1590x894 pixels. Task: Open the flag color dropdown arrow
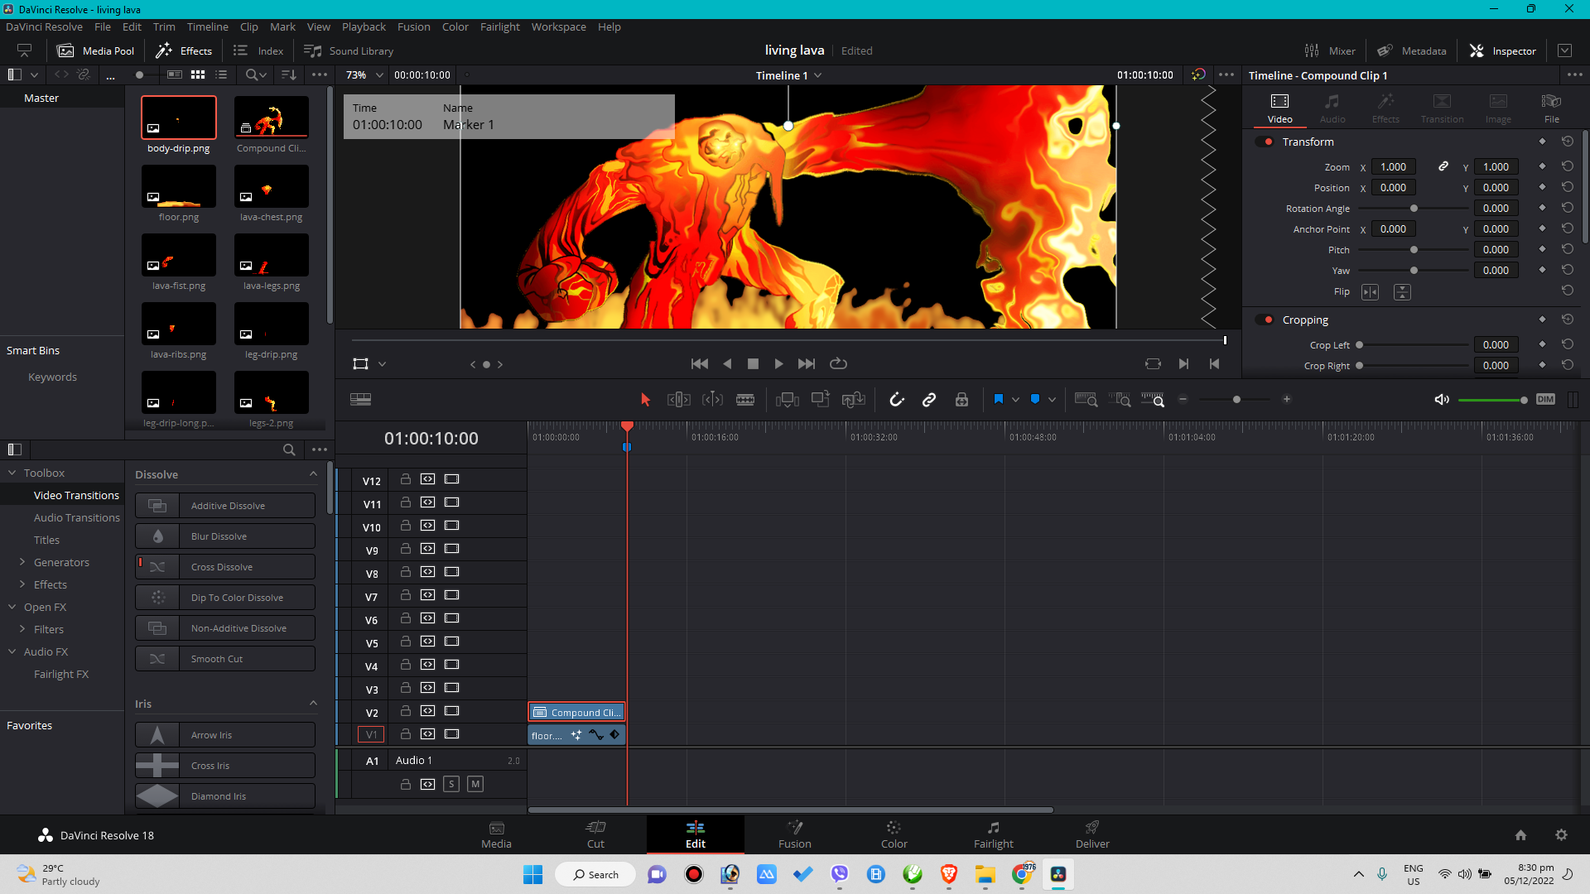pyautogui.click(x=1015, y=400)
